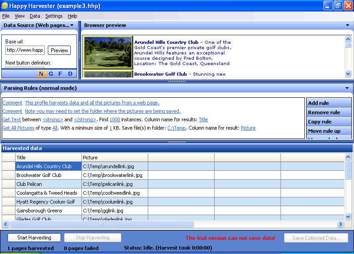Select the D tab in Data Source panel
Viewport: 354px width, 254px height.
point(70,74)
